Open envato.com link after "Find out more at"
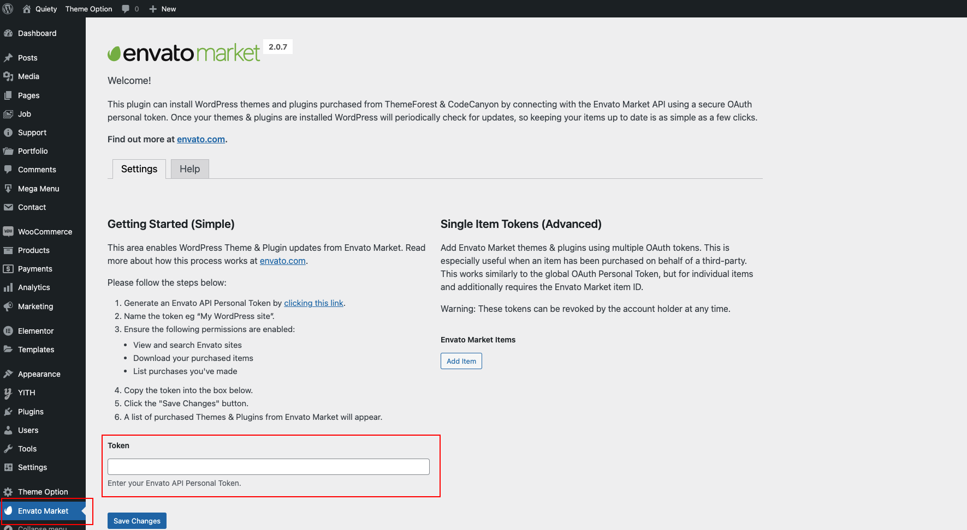This screenshot has width=967, height=530. pyautogui.click(x=200, y=140)
